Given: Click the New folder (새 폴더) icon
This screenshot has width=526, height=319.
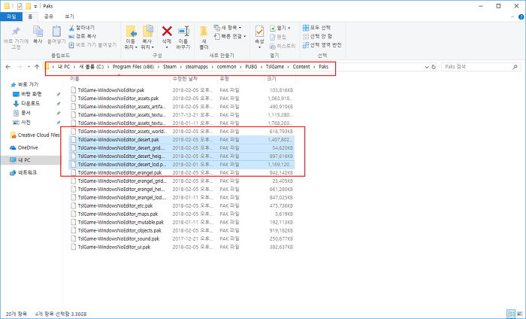Looking at the screenshot, I should click(204, 32).
